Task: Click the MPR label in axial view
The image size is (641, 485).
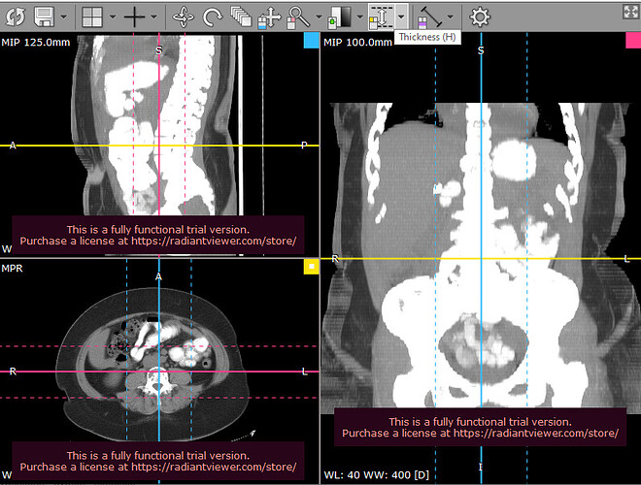Action: [13, 269]
